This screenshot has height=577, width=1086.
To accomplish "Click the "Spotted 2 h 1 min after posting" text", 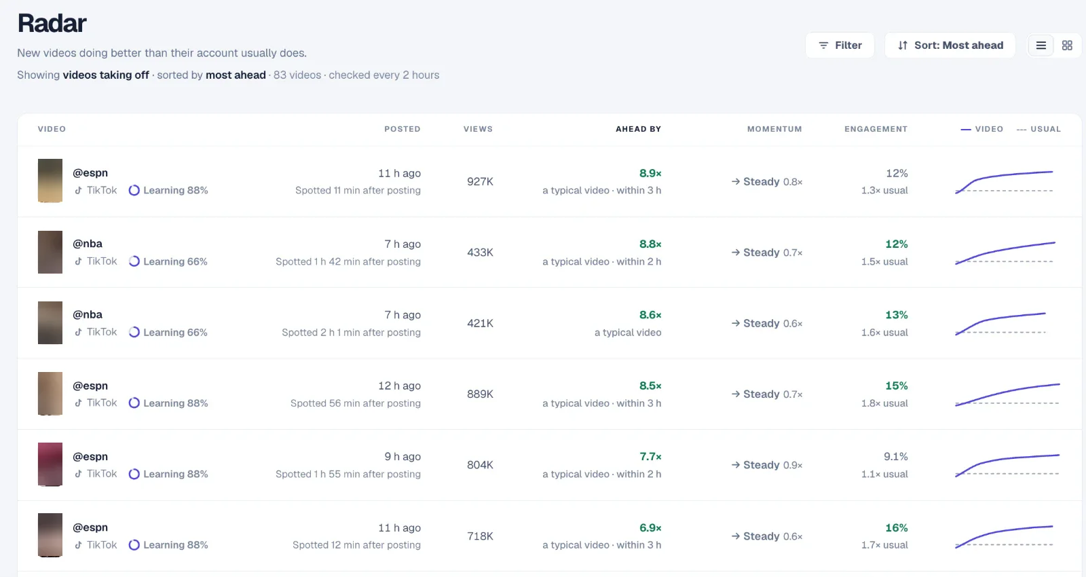I will (351, 333).
